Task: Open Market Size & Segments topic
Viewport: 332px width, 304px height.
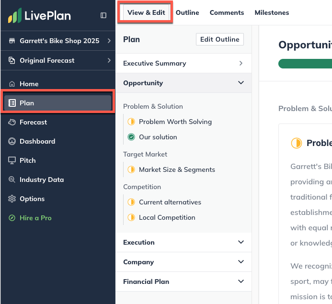Action: pos(177,169)
